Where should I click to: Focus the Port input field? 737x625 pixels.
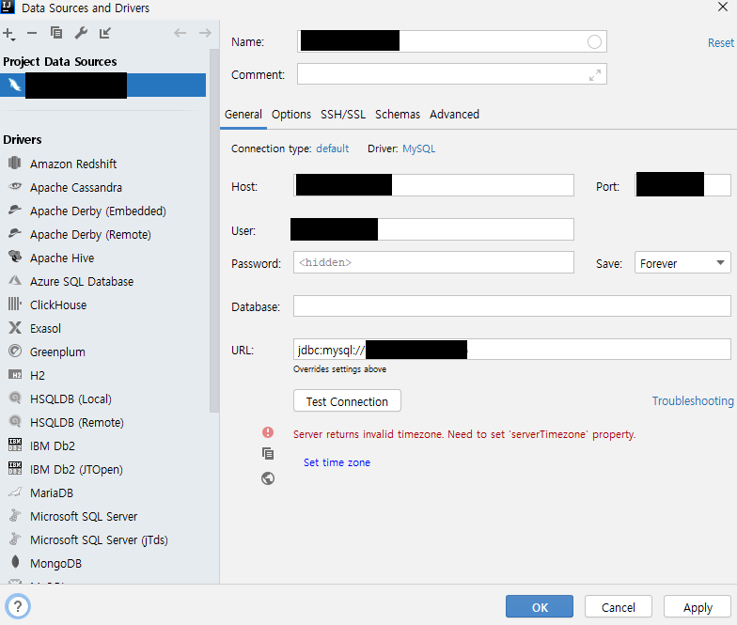[682, 184]
